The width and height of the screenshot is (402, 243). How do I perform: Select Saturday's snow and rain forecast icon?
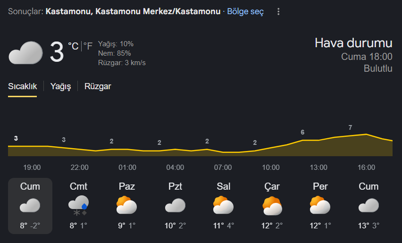pyautogui.click(x=78, y=205)
